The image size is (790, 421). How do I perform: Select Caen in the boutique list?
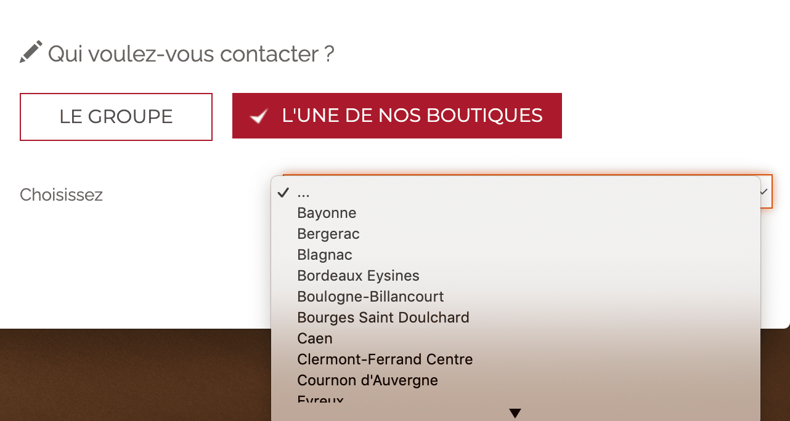[x=315, y=339]
